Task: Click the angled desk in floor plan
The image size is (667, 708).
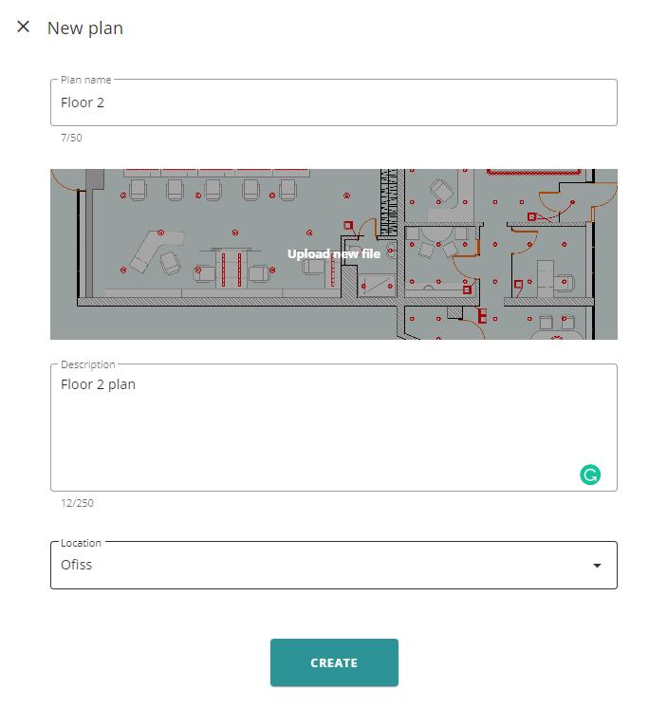Action: click(156, 250)
